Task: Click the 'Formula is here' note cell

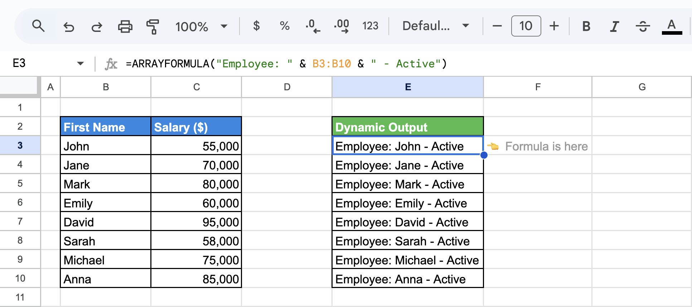Action: point(538,146)
